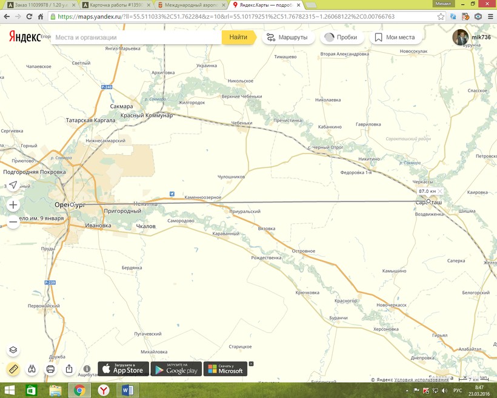
Task: Open panoramas with the binoculars icon
Action: [32, 369]
